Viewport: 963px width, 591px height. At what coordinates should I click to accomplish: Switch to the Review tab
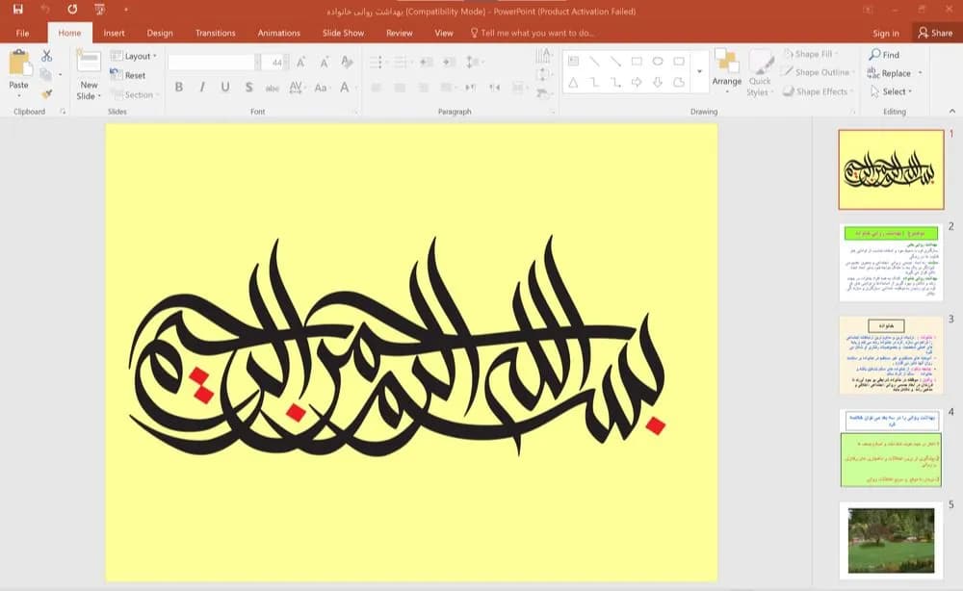tap(400, 33)
